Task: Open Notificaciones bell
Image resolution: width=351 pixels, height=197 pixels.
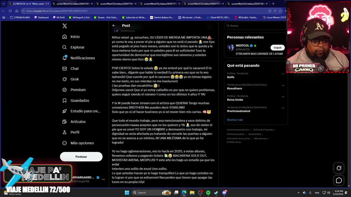Action: click(78, 58)
